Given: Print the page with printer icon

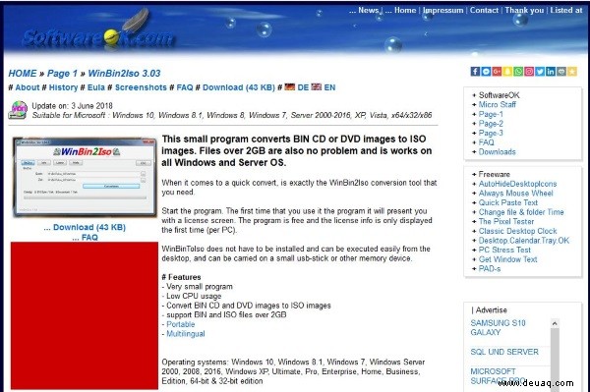Looking at the screenshot, I should click(561, 72).
